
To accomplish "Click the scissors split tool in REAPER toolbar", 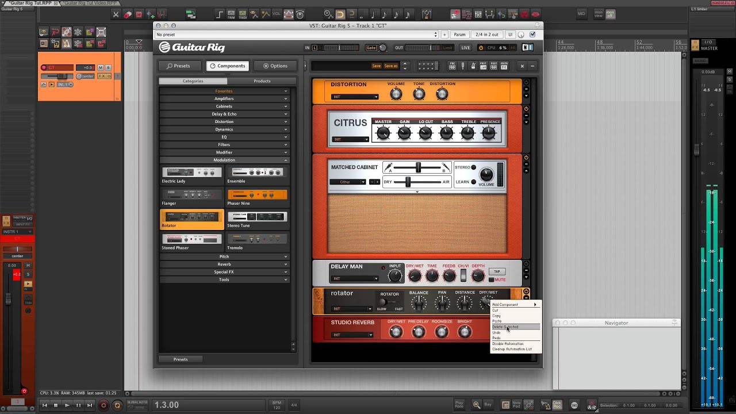I will point(116,14).
